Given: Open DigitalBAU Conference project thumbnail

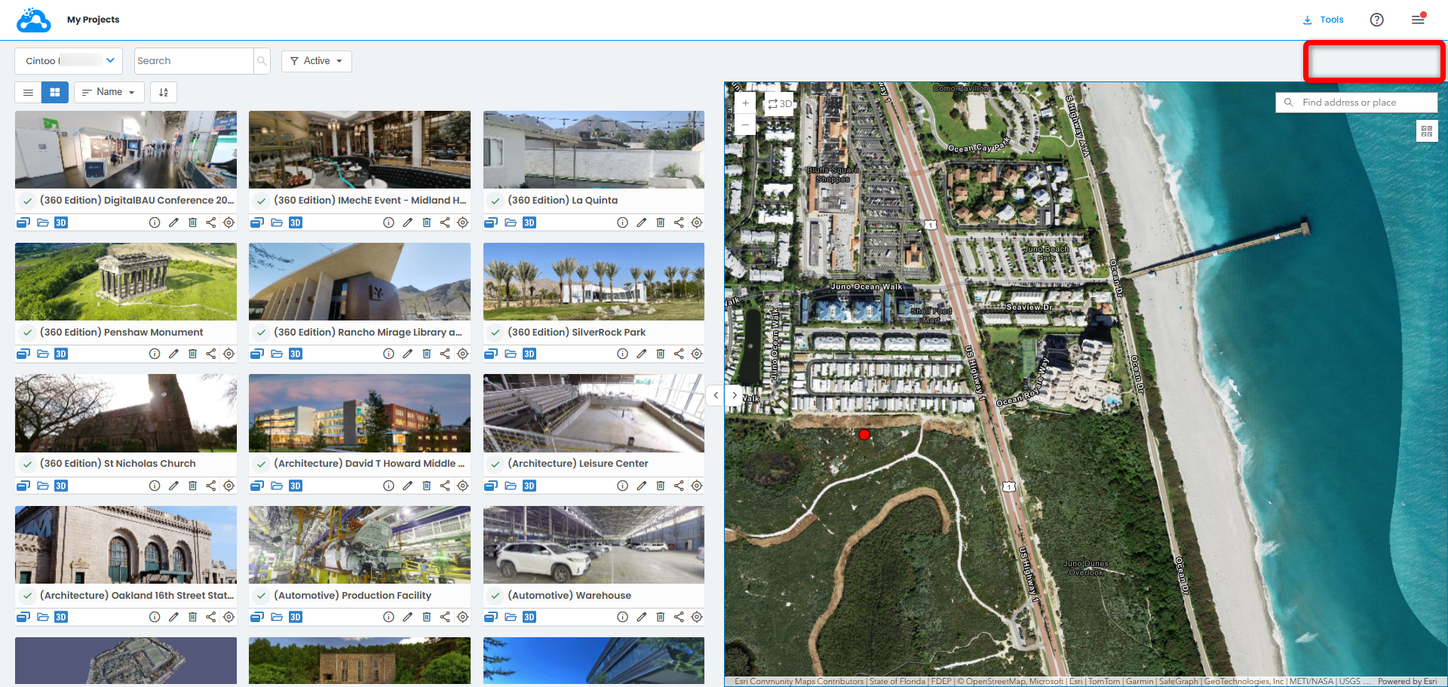Looking at the screenshot, I should click(126, 149).
